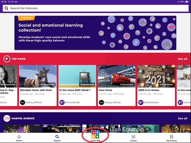
Task: Tap the Featured label on banner
Action: point(26,18)
